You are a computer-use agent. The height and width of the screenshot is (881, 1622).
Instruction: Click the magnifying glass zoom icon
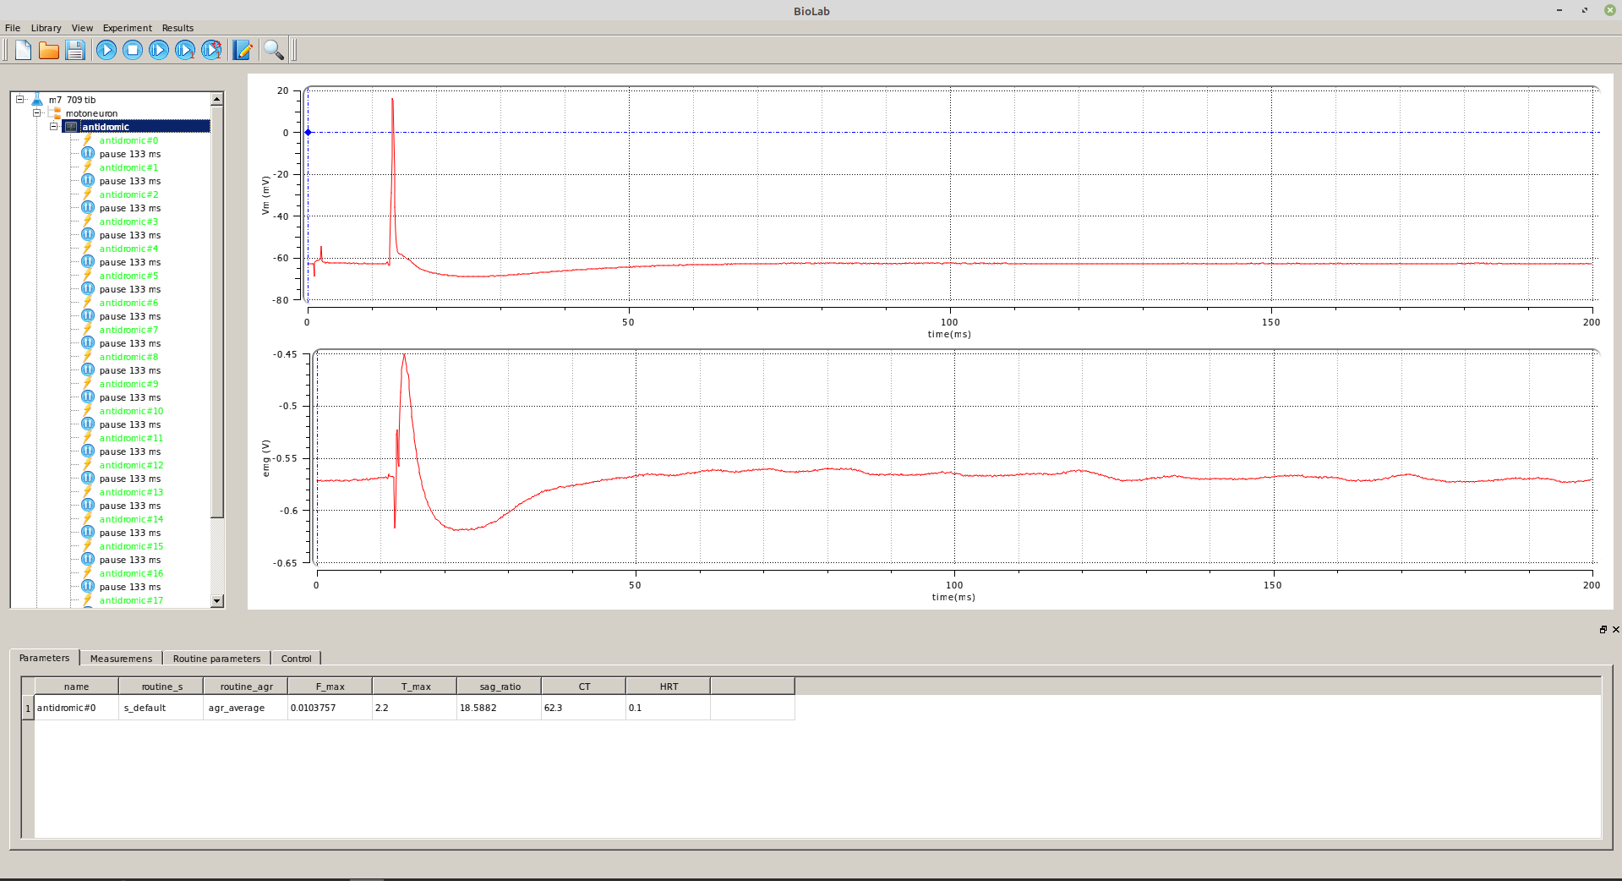(x=273, y=50)
